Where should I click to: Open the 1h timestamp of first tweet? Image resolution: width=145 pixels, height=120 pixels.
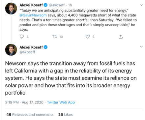[70, 5]
